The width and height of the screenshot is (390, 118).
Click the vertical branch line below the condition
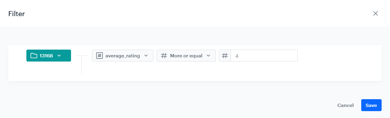[82, 65]
